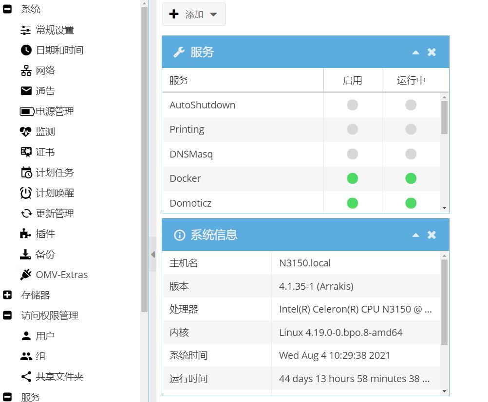
Task: Open OMV-Extras from the sidebar
Action: tap(61, 275)
